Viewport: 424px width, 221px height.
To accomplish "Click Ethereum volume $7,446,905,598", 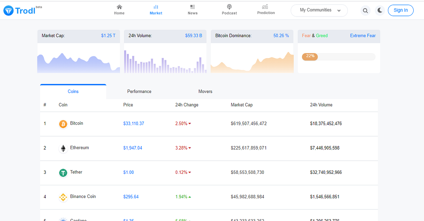I will pyautogui.click(x=325, y=148).
